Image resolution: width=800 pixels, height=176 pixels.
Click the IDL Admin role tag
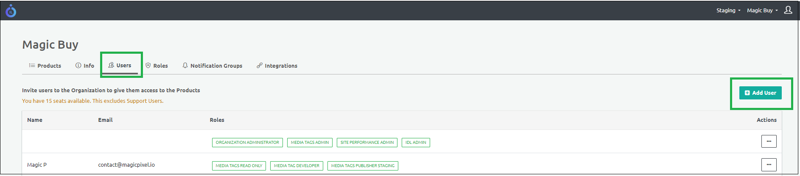pos(416,143)
